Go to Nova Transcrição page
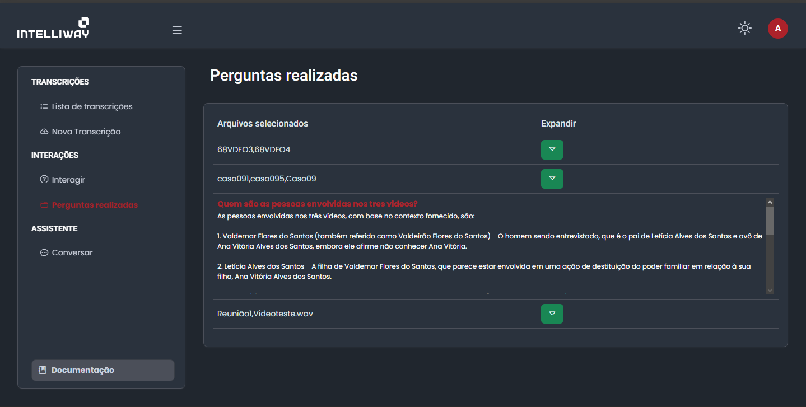The image size is (806, 407). pos(86,132)
